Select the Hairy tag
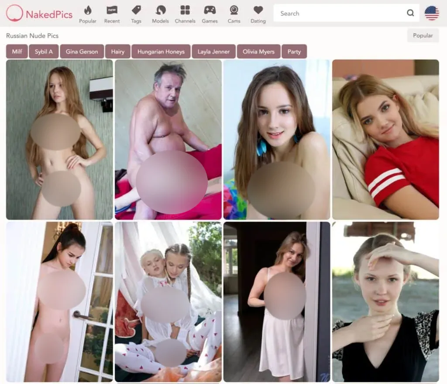 [x=117, y=51]
